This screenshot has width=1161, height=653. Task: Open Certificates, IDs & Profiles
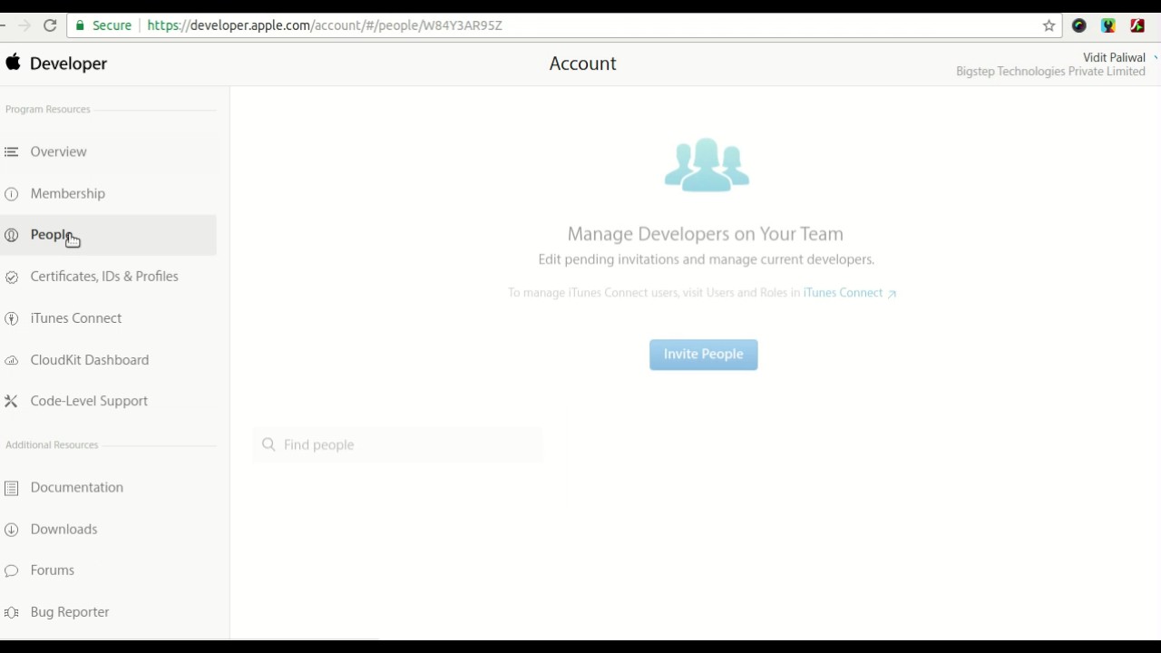(104, 277)
